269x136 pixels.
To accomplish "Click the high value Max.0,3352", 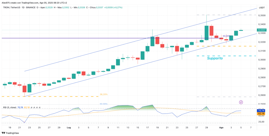I will pos(63,7).
